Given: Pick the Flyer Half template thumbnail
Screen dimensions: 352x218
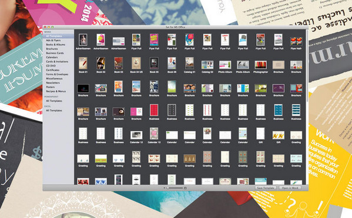Looking at the screenshot, I should coord(296,42).
